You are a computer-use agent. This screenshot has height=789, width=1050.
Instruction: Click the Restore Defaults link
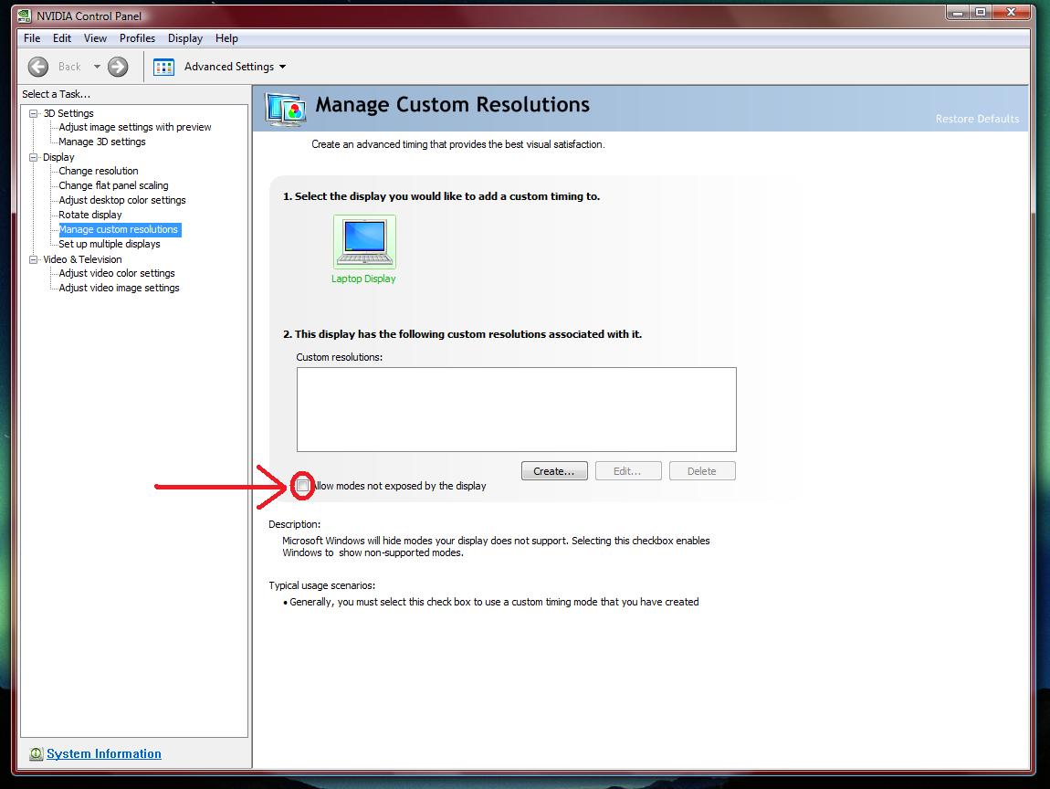[977, 119]
